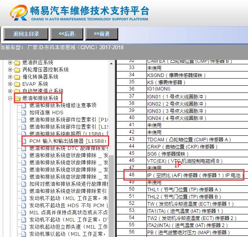Screen dimensions: 248x237
Task: Click the 返回主目录 button
Action: tap(26, 34)
